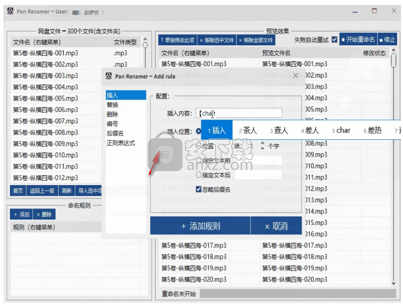
Task: Maximize the Pan Renamer window
Action: [374, 11]
